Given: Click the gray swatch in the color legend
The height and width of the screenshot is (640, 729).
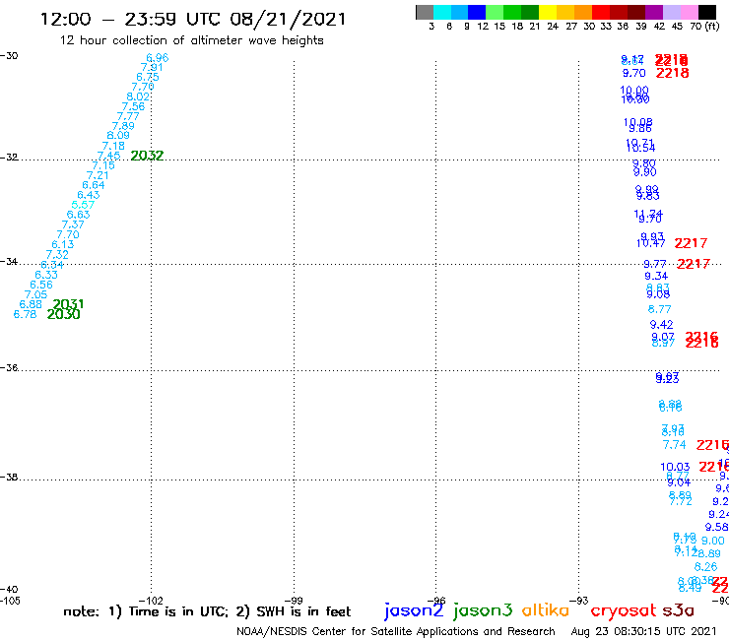Looking at the screenshot, I should coord(425,12).
